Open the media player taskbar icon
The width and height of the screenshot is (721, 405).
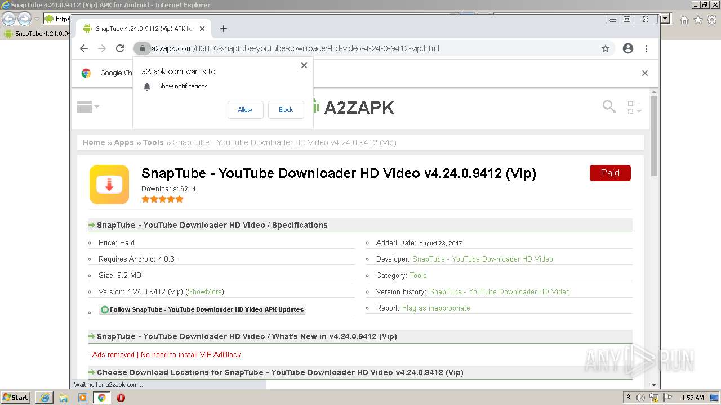click(x=83, y=398)
